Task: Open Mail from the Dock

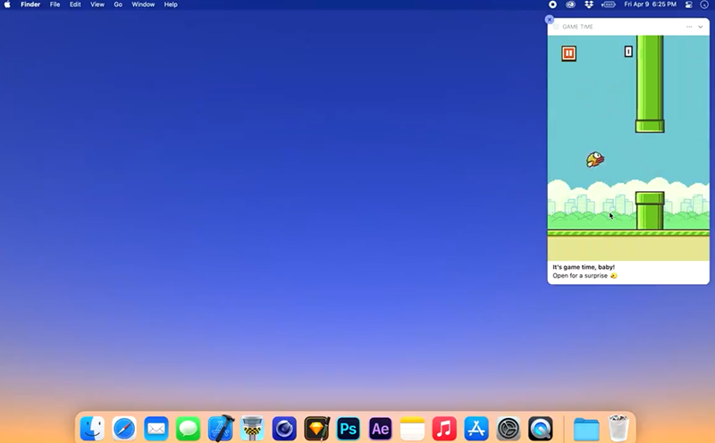Action: point(156,429)
